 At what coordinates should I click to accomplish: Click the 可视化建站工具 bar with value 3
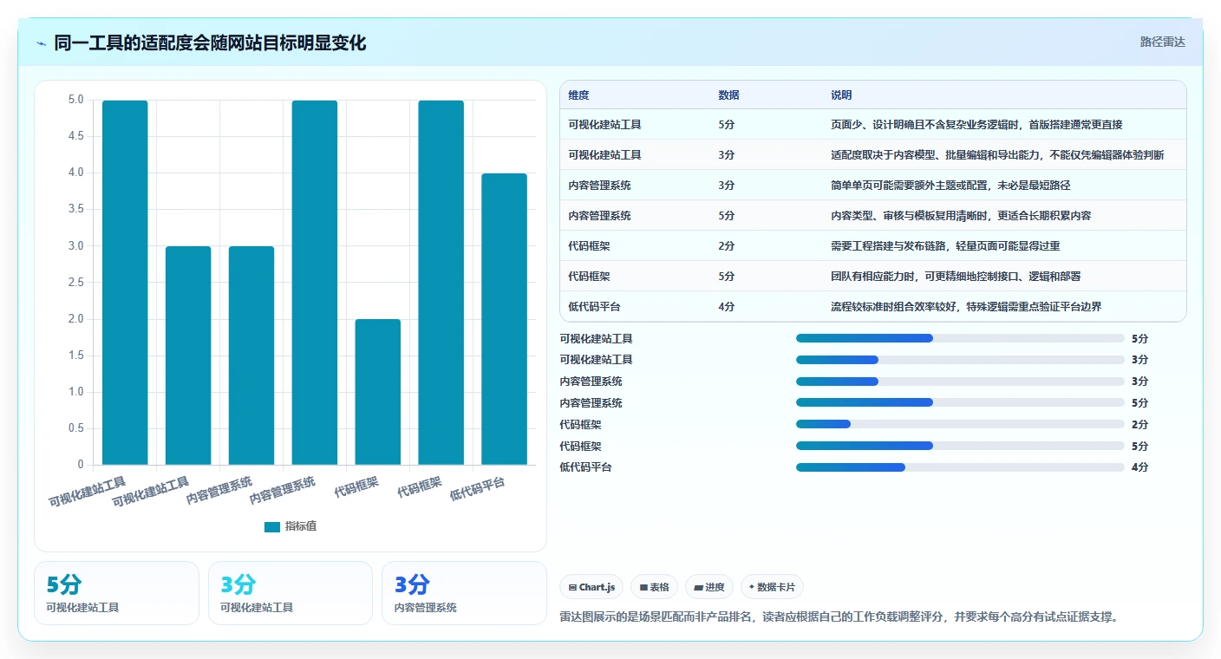click(188, 356)
